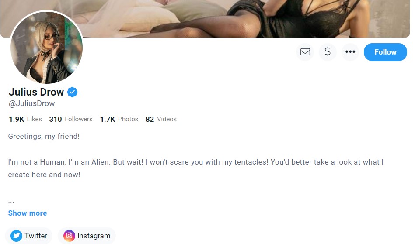Click the 1.9K Likes stat
This screenshot has height=247, width=415.
click(x=25, y=119)
